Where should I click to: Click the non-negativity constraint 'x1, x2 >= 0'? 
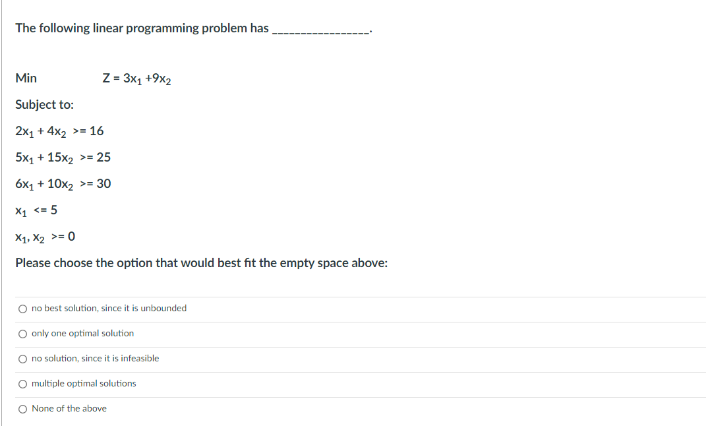[45, 236]
